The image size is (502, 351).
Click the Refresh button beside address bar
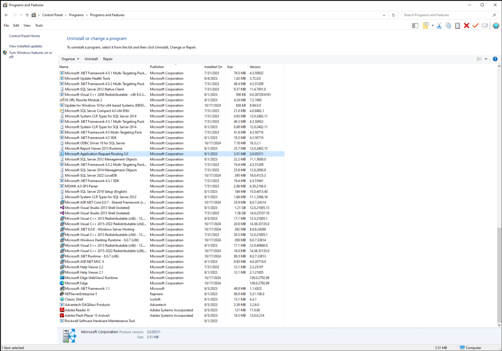pos(393,15)
